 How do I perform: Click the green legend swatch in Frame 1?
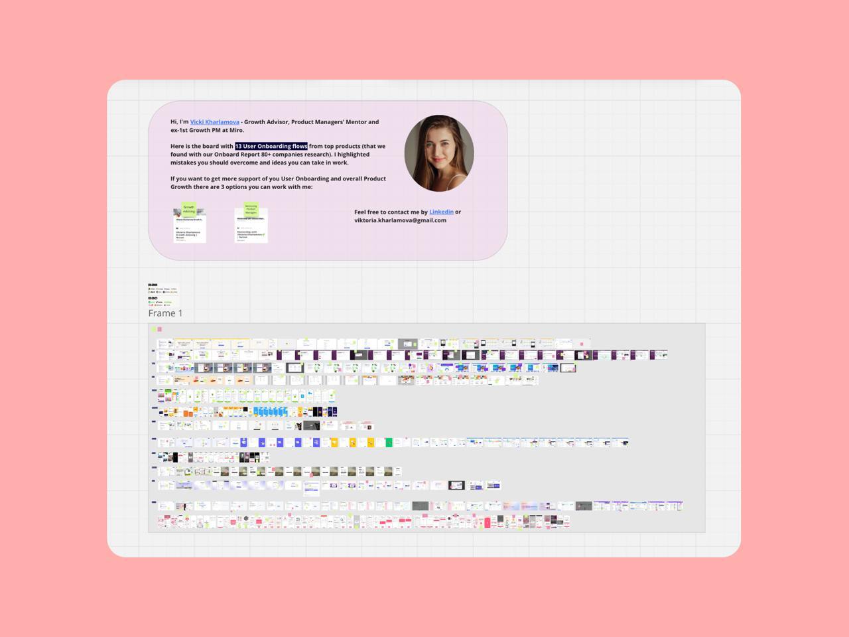tap(153, 329)
